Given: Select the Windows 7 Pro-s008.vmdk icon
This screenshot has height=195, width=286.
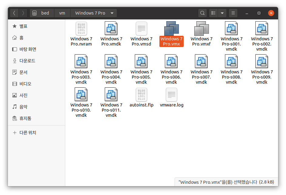Looking at the screenshot, I should tap(231, 61).
